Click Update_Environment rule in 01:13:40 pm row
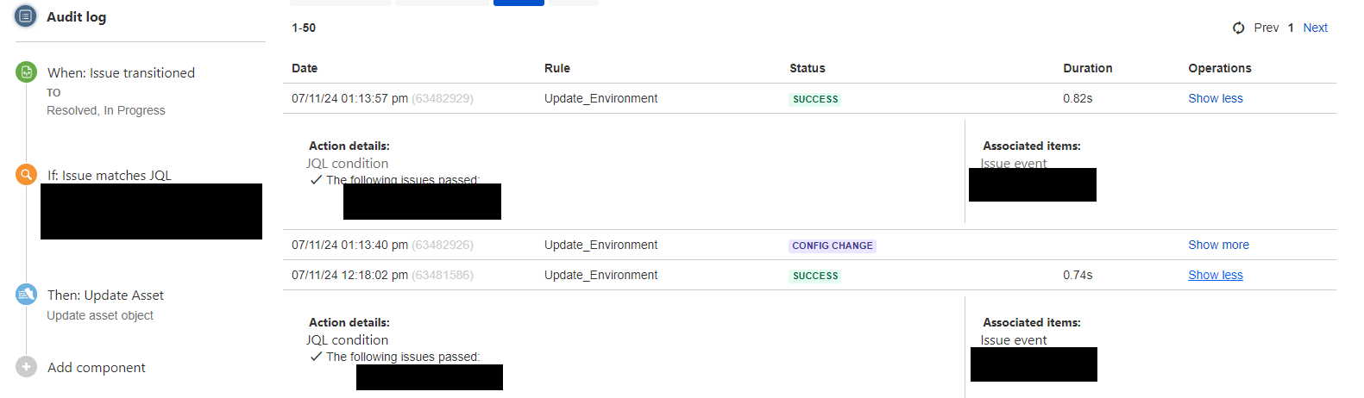 (x=600, y=245)
